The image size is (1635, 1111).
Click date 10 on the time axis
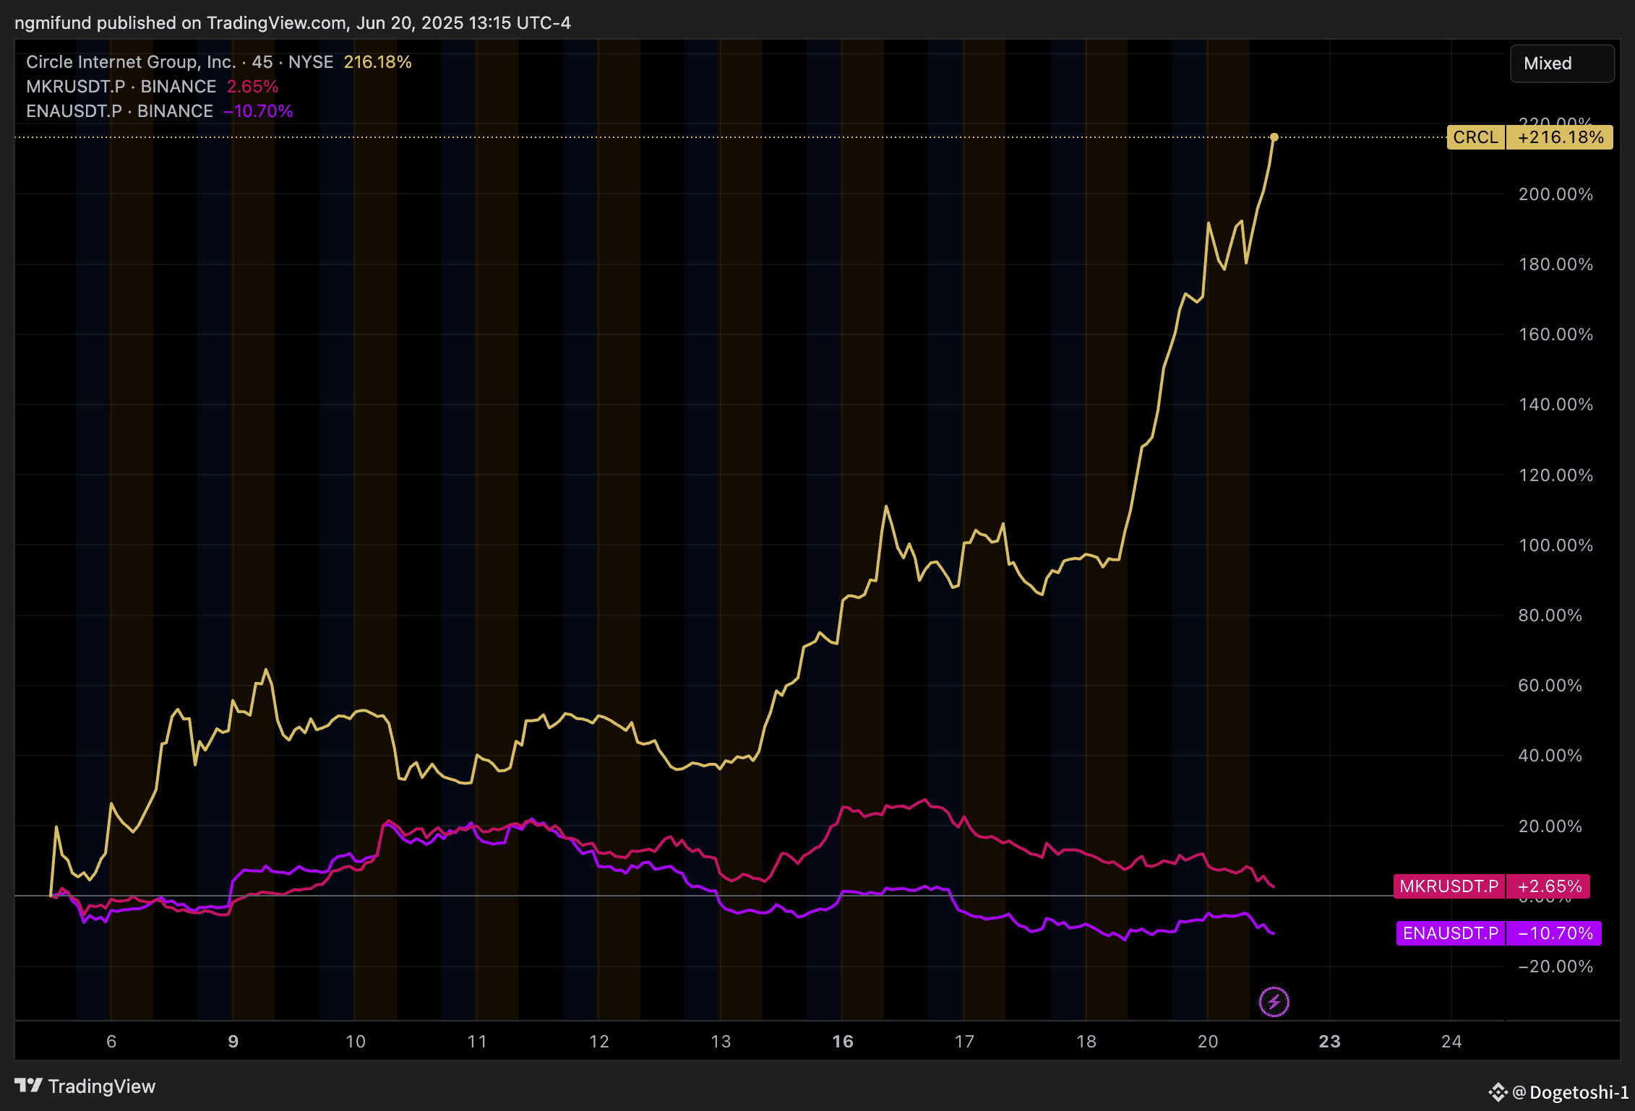coord(355,1042)
